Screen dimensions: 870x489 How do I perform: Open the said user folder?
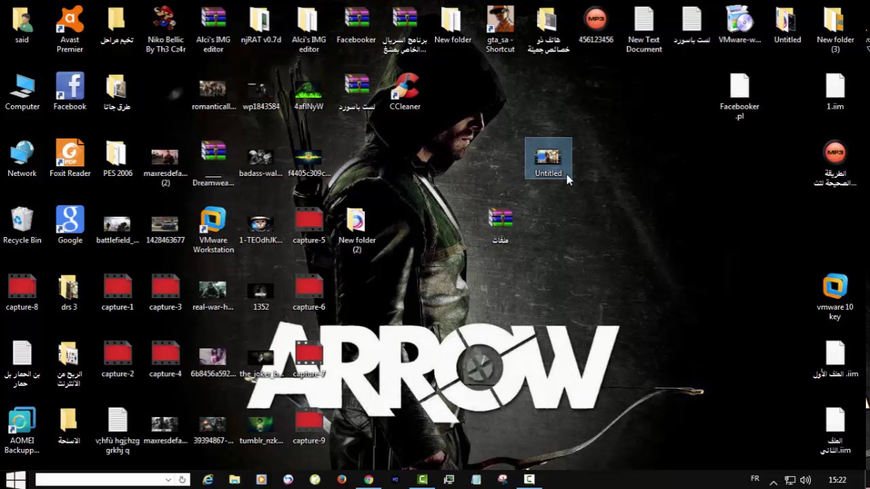point(22,26)
